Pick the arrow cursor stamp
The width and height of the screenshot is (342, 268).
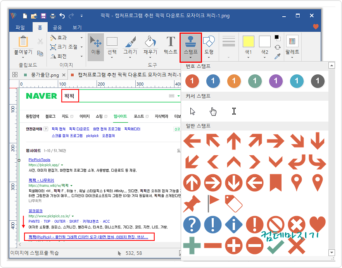click(x=192, y=111)
